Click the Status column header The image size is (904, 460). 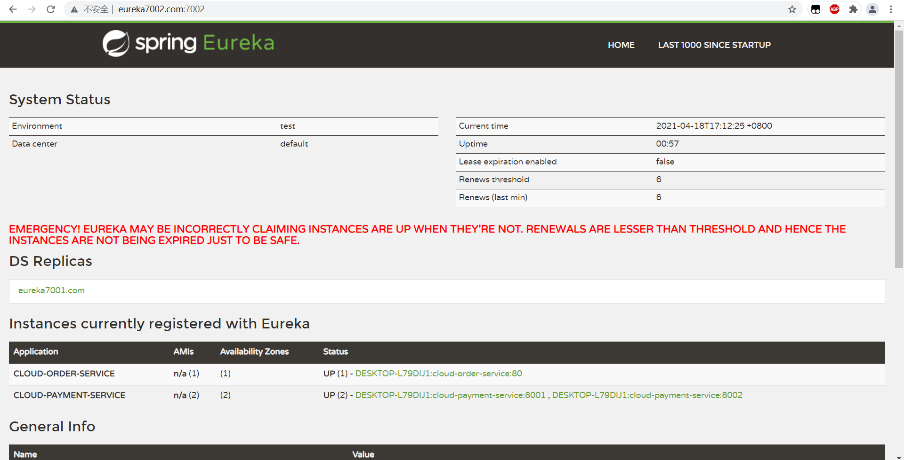[335, 351]
